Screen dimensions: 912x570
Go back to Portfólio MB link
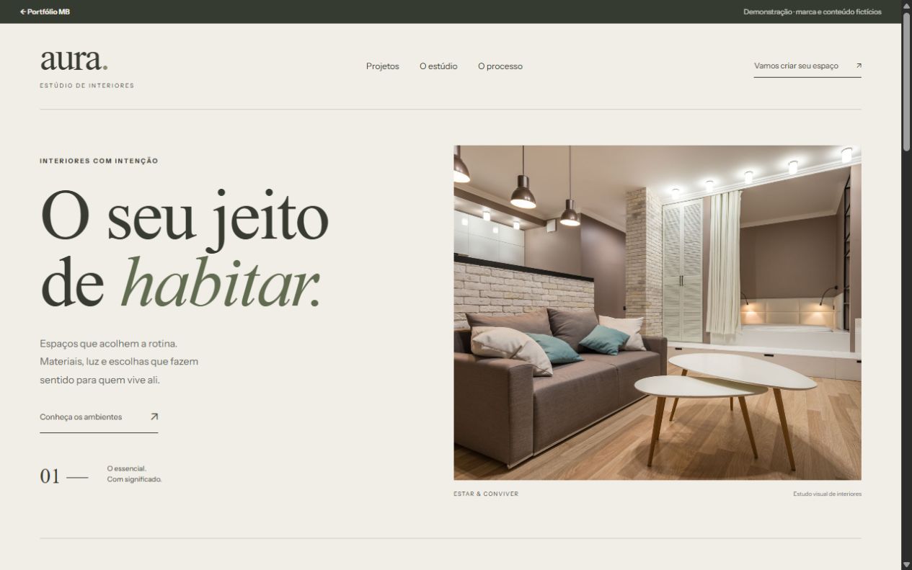[x=45, y=12]
